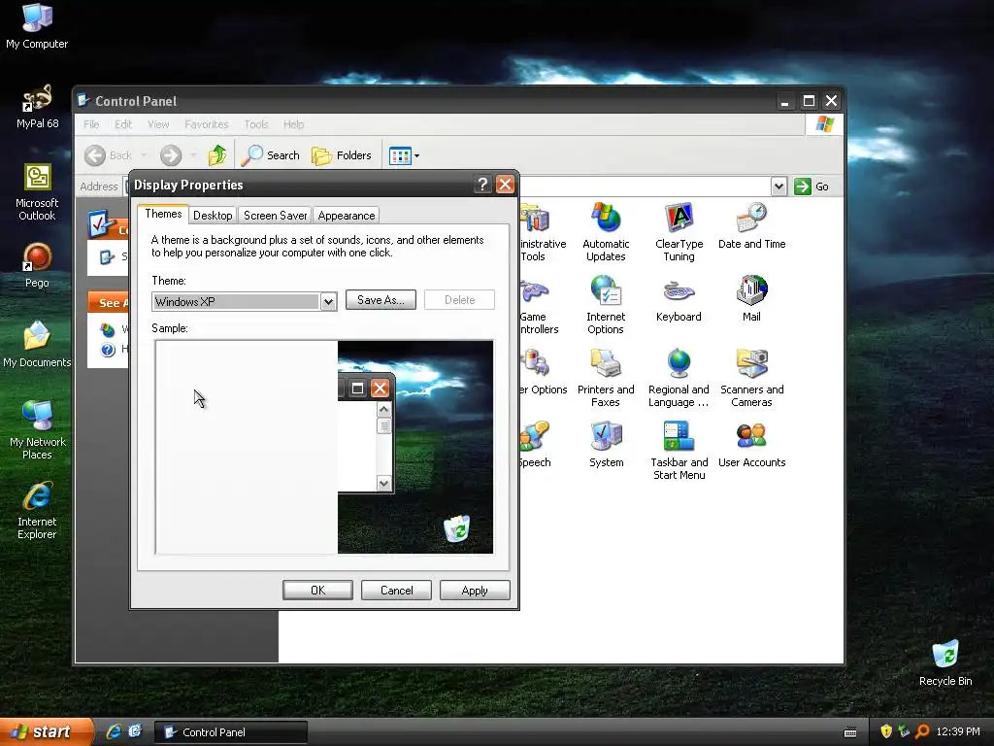Select MyPal 68 desktop shortcut
The height and width of the screenshot is (746, 994).
click(x=37, y=107)
